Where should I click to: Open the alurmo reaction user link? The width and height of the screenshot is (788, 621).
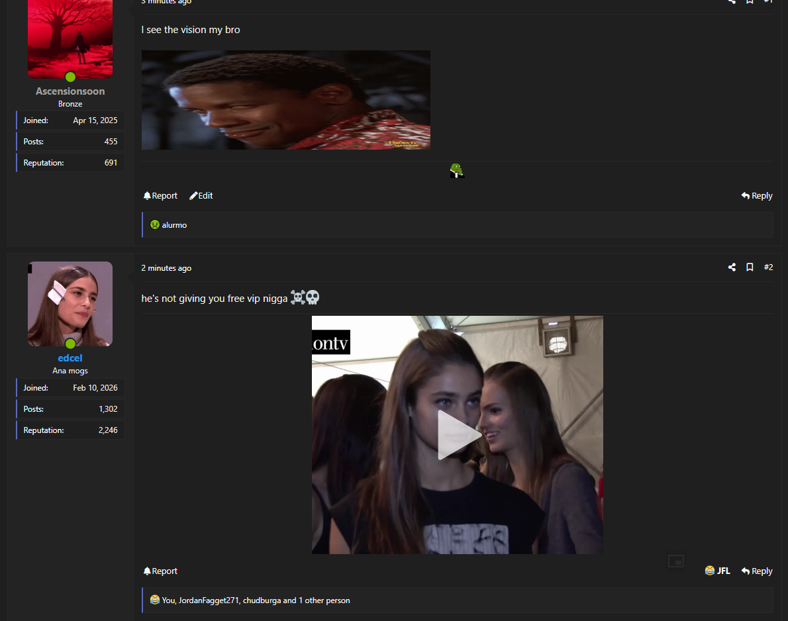coord(175,225)
